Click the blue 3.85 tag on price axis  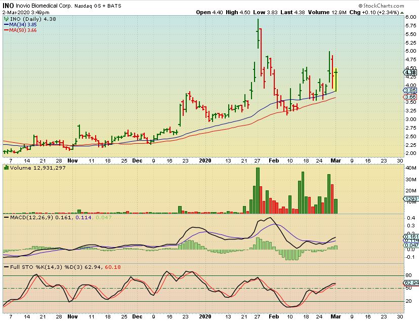tap(410, 91)
